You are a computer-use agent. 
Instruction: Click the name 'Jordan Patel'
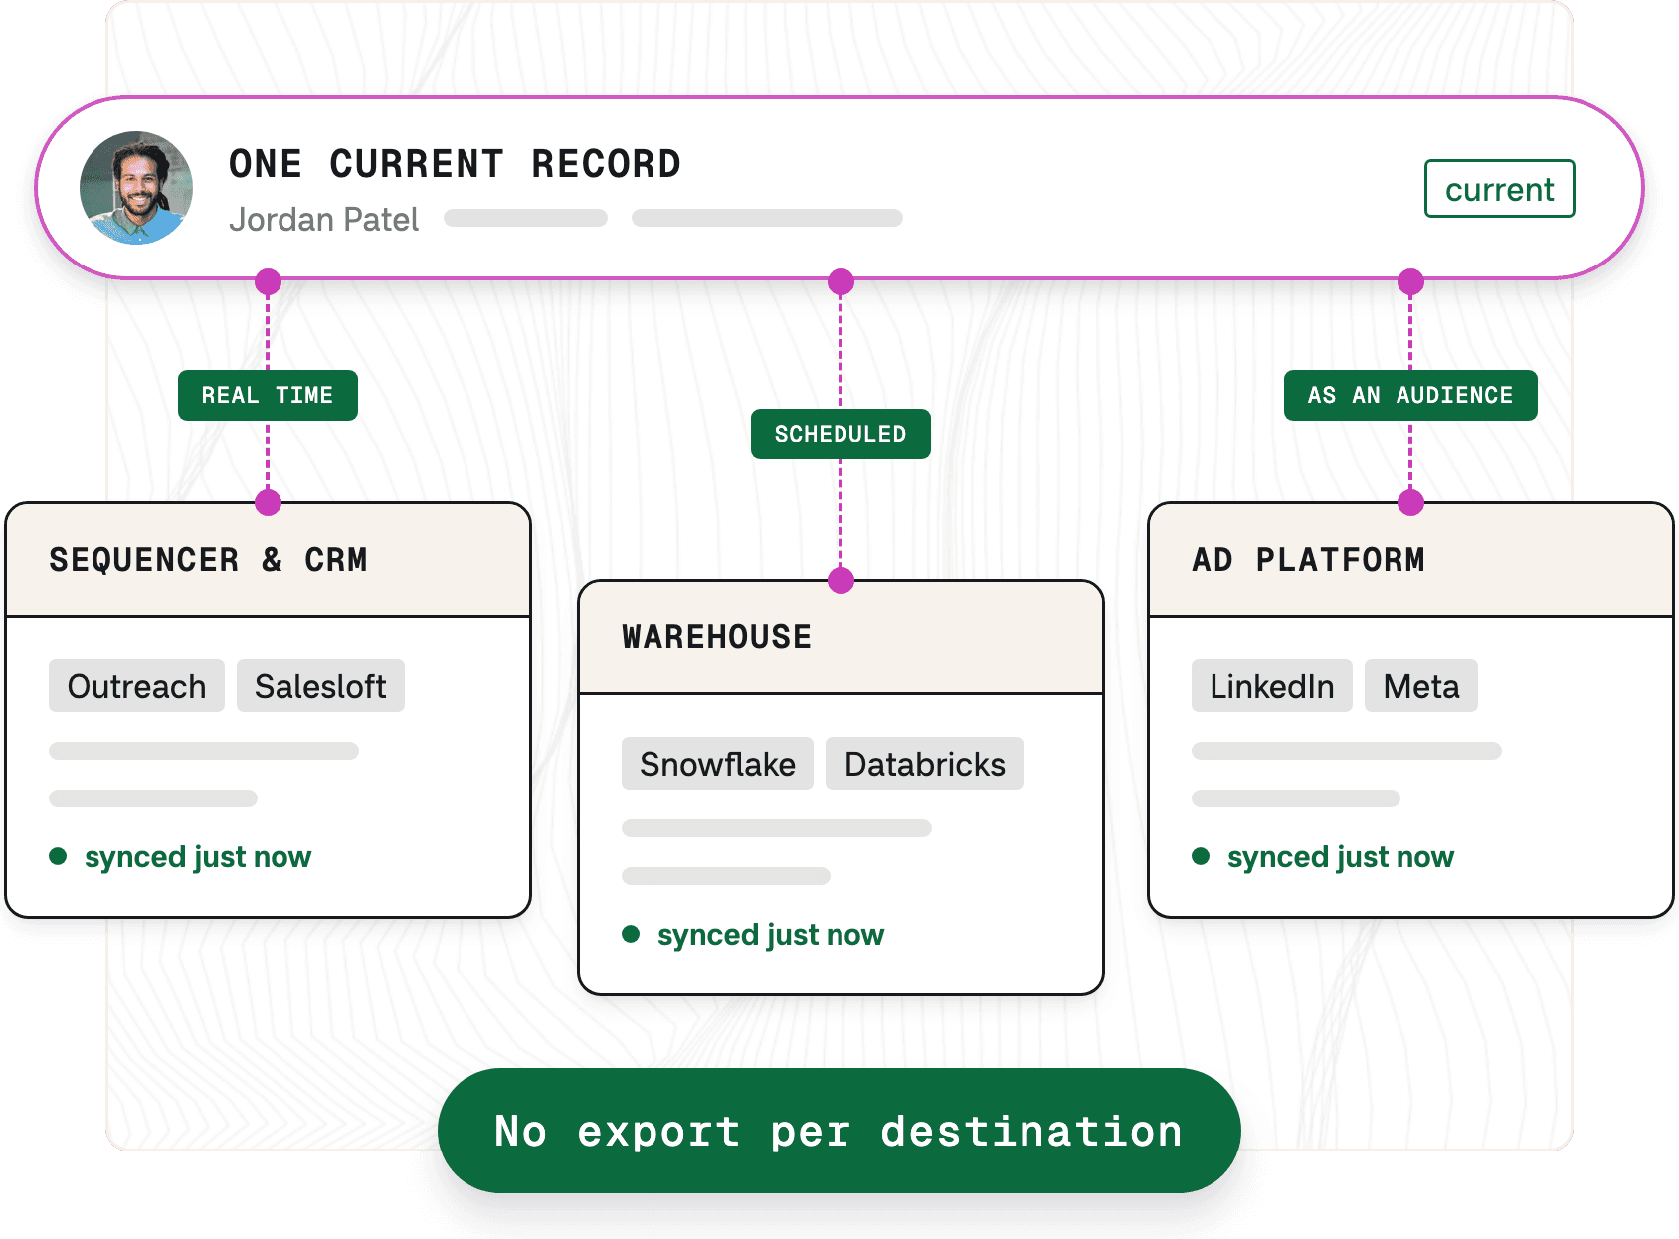click(x=323, y=219)
